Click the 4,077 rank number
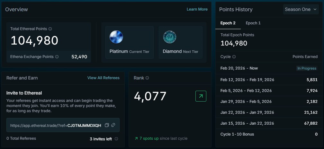This screenshot has width=324, height=149. tap(150, 96)
